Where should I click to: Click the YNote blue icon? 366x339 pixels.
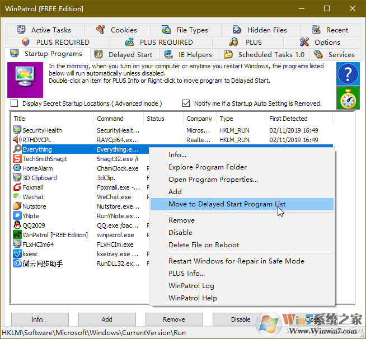pyautogui.click(x=17, y=215)
